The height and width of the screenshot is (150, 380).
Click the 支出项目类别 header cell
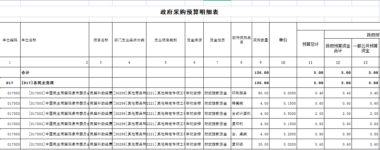point(166,40)
